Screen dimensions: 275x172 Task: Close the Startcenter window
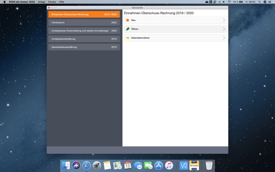(x=49, y=8)
